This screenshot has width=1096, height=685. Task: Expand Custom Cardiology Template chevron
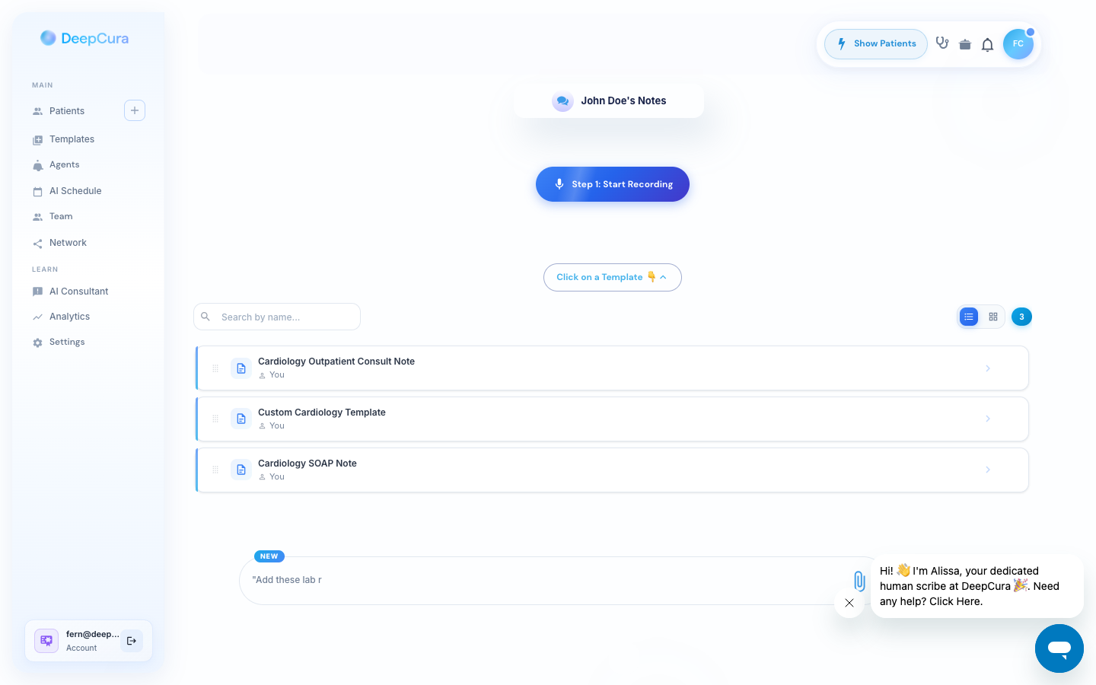[988, 419]
